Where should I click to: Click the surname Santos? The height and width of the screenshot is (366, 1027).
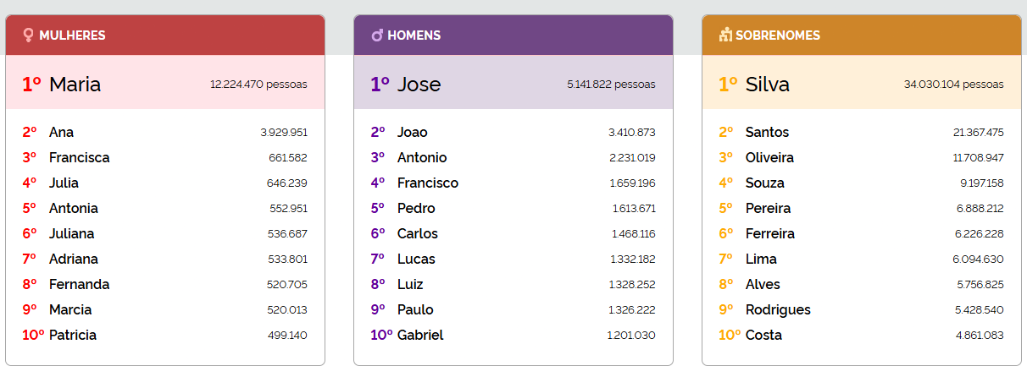(x=767, y=133)
